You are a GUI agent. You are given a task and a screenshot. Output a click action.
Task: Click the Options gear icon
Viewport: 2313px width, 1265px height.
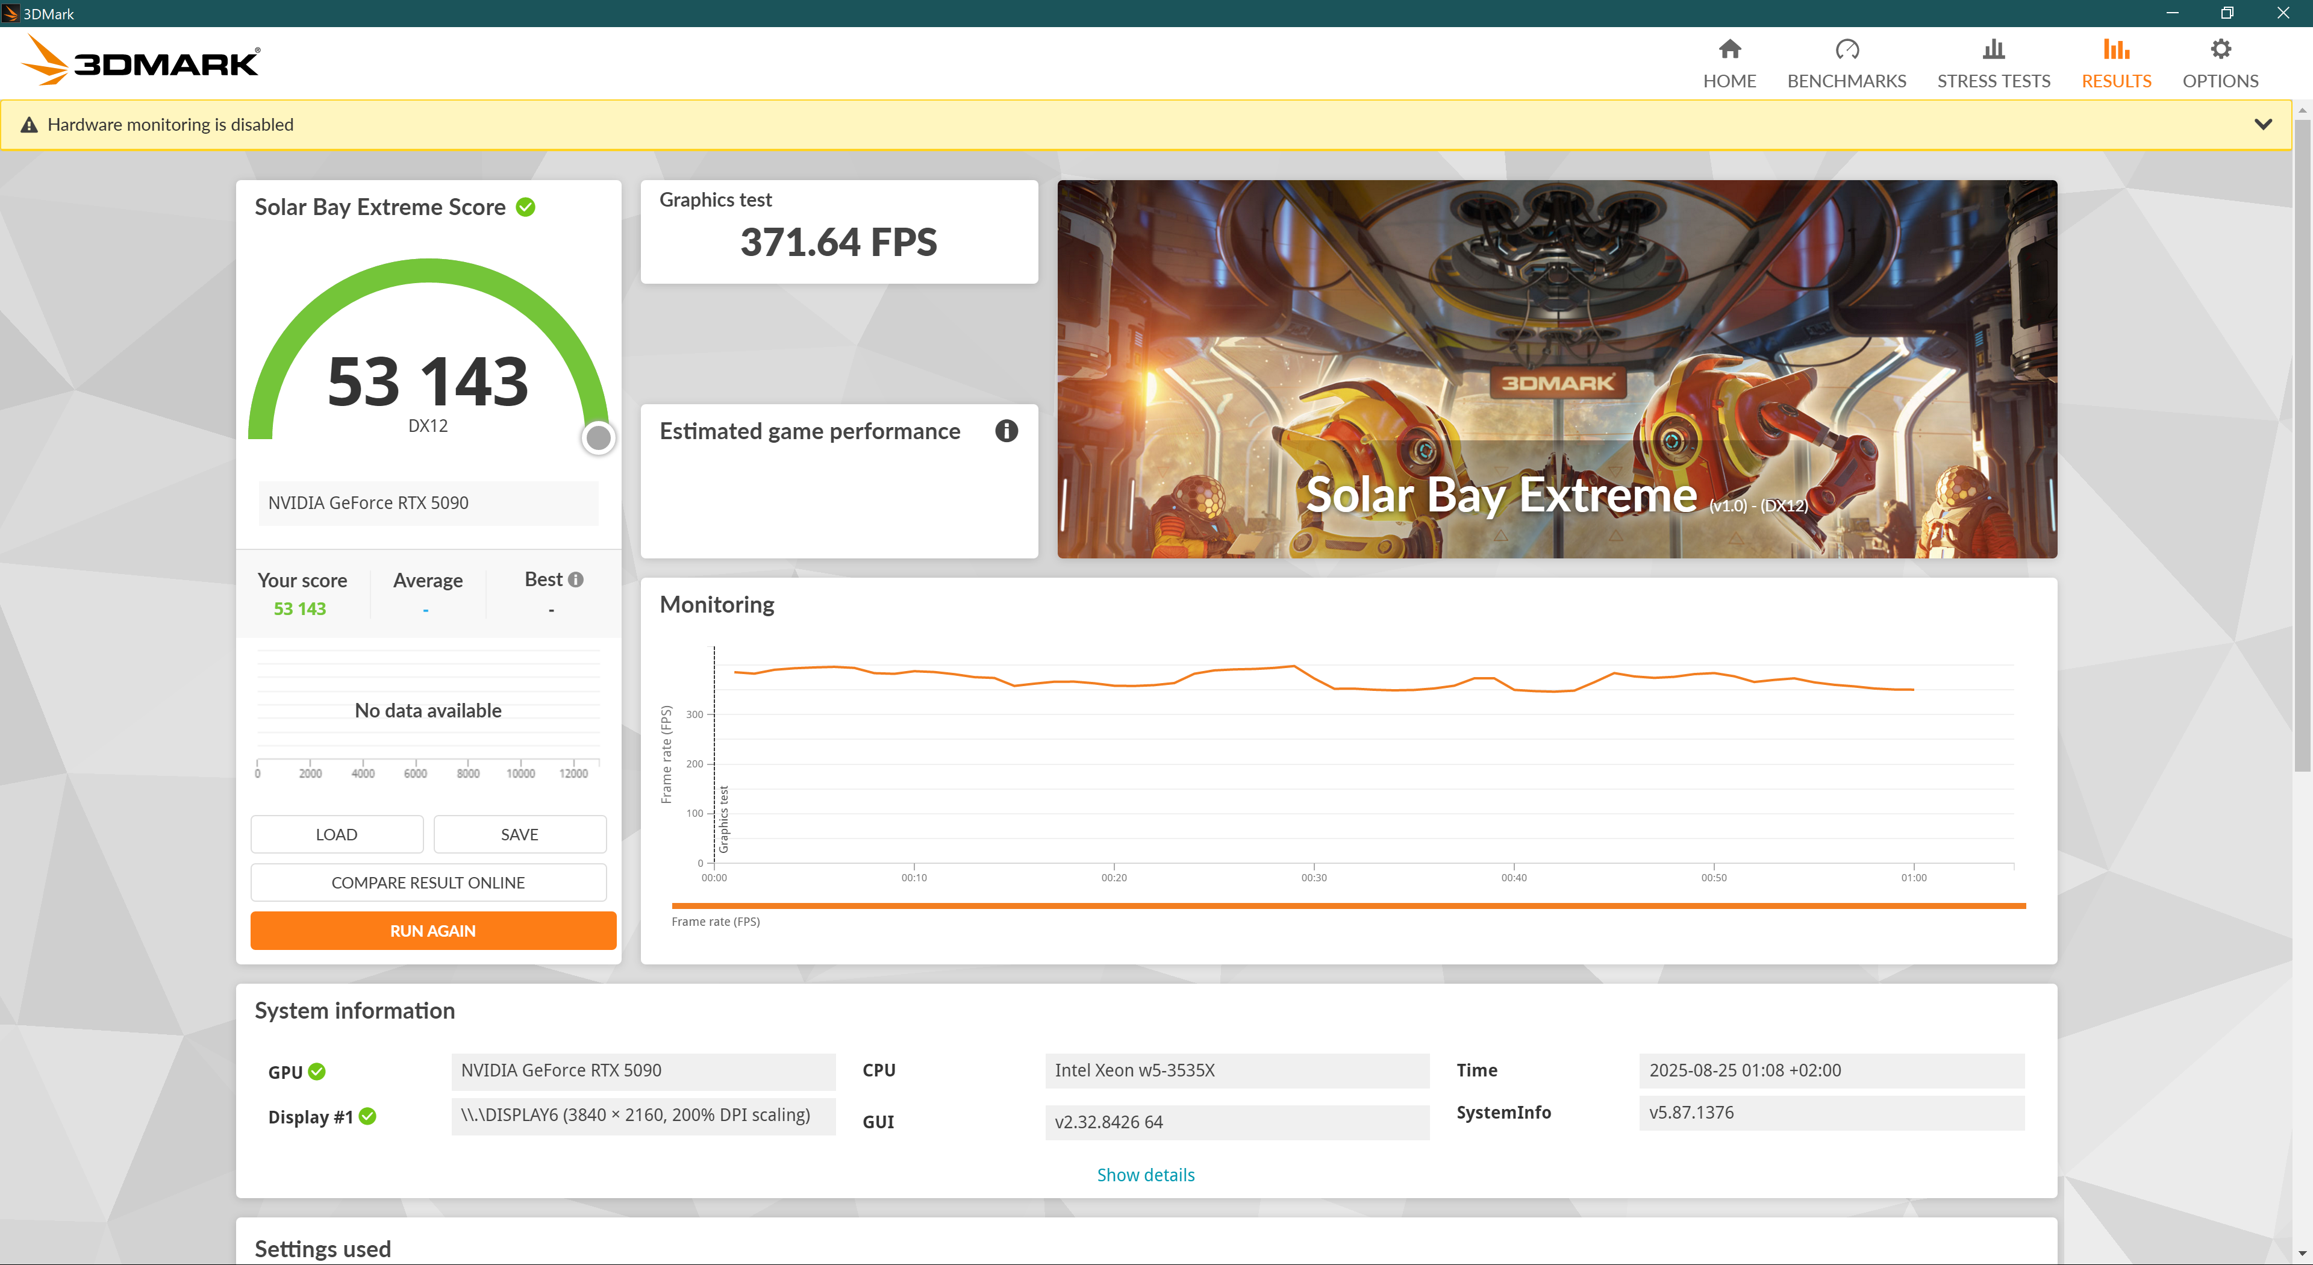2220,48
